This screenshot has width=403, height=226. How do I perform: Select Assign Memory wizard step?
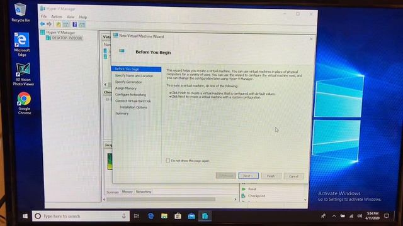point(126,88)
